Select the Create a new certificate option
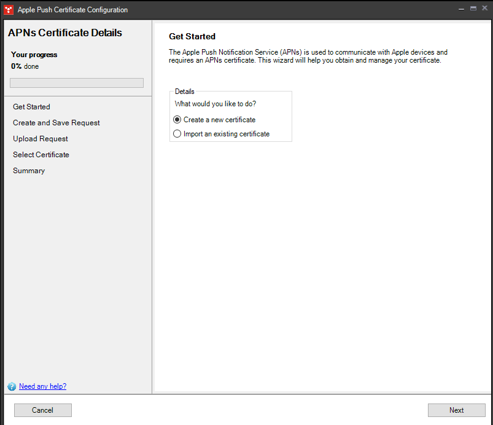 [177, 119]
